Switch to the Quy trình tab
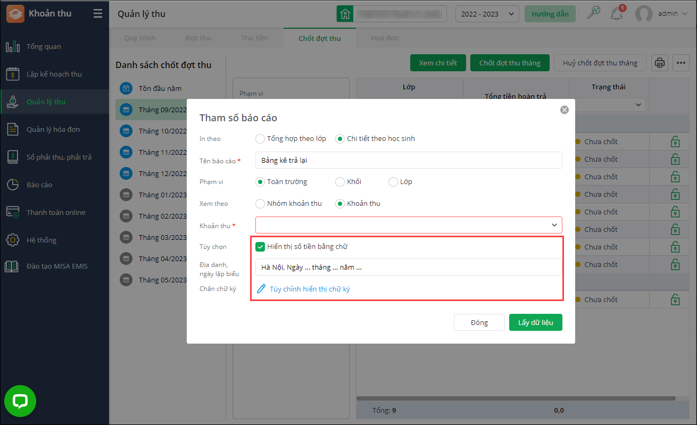Image resolution: width=697 pixels, height=425 pixels. (140, 38)
